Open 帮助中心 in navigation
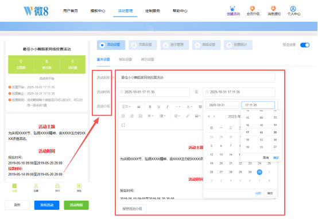318x219 pixels. click(180, 11)
